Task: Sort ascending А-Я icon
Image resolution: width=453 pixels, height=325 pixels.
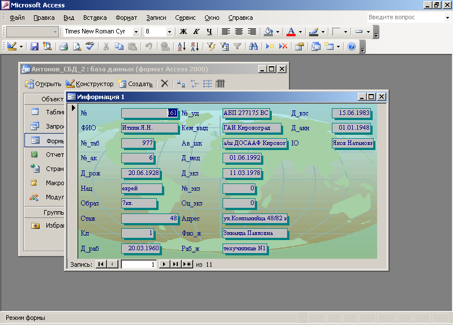Action: click(x=181, y=46)
